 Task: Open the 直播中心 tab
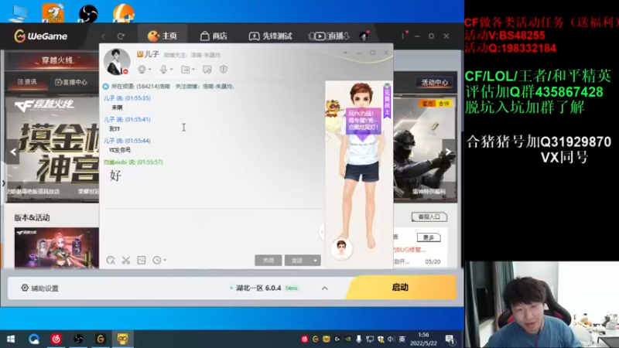point(71,82)
